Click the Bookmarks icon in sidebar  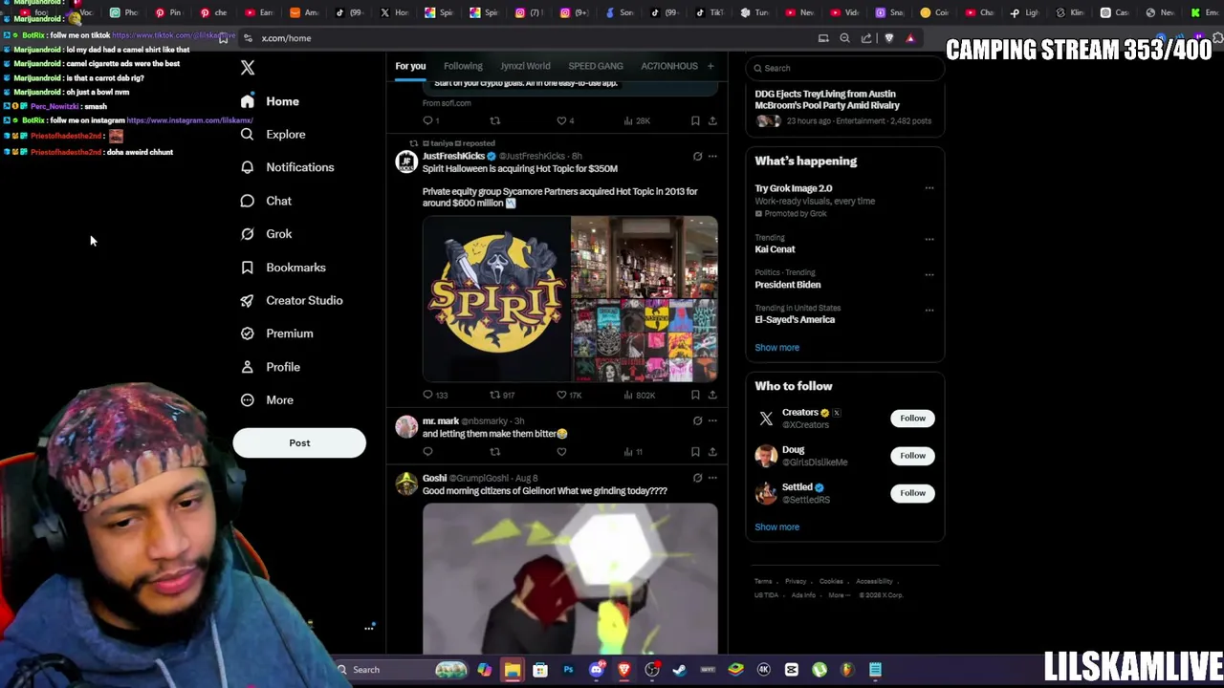pos(248,268)
